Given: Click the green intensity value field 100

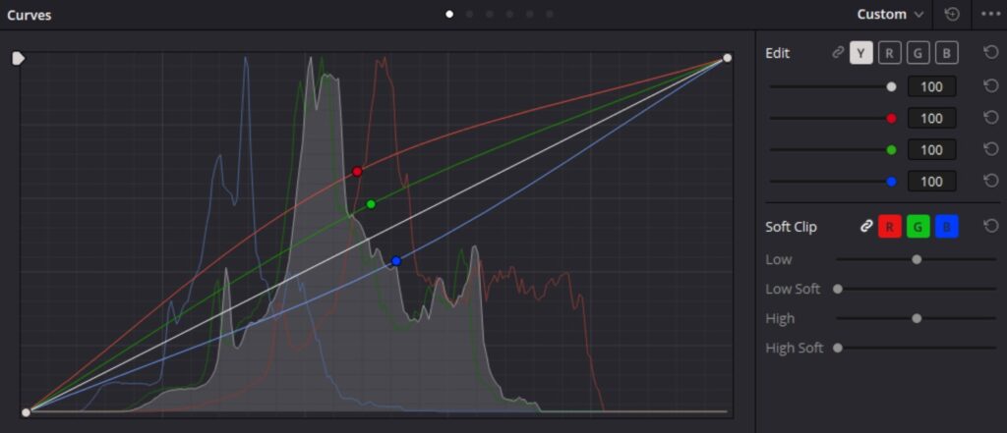Looking at the screenshot, I should click(x=931, y=149).
